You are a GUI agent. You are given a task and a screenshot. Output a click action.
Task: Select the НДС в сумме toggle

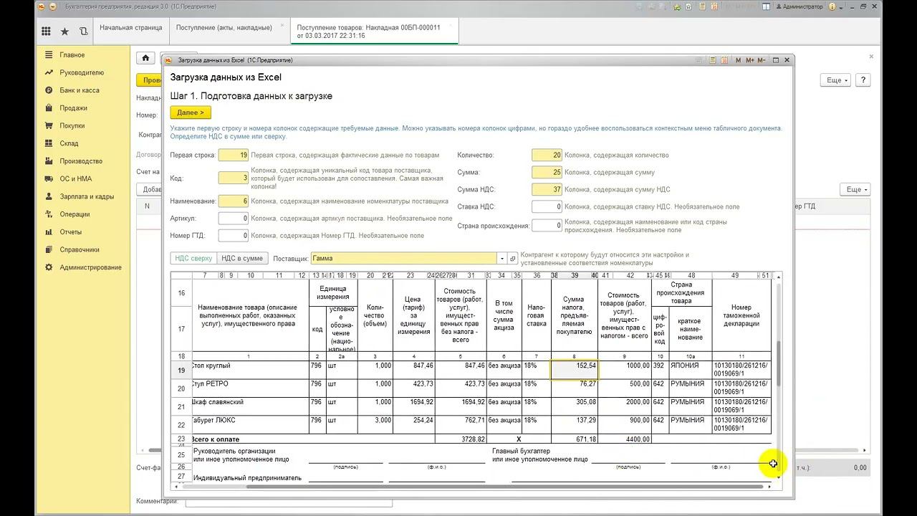[242, 259]
